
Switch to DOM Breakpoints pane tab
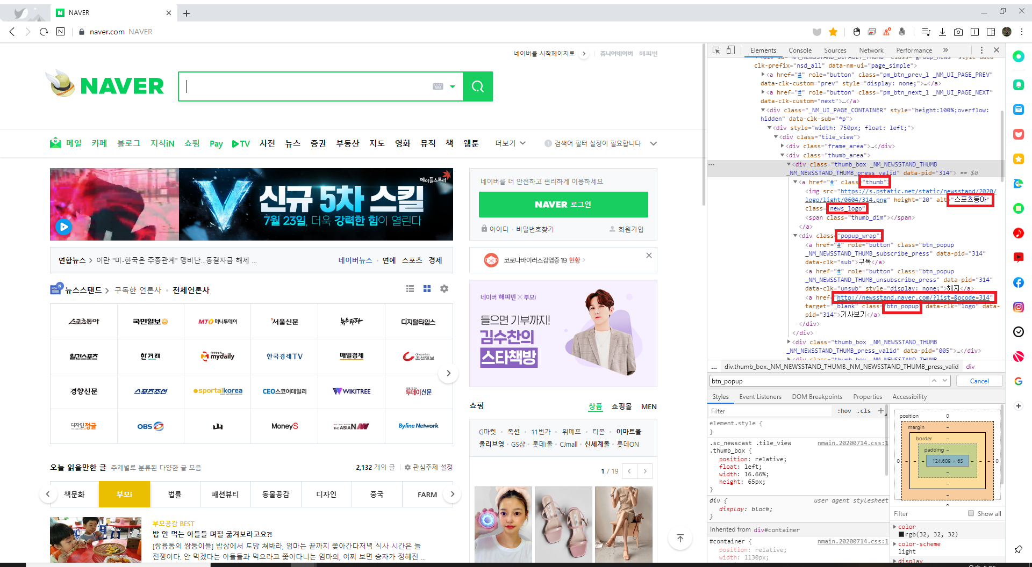tap(817, 397)
